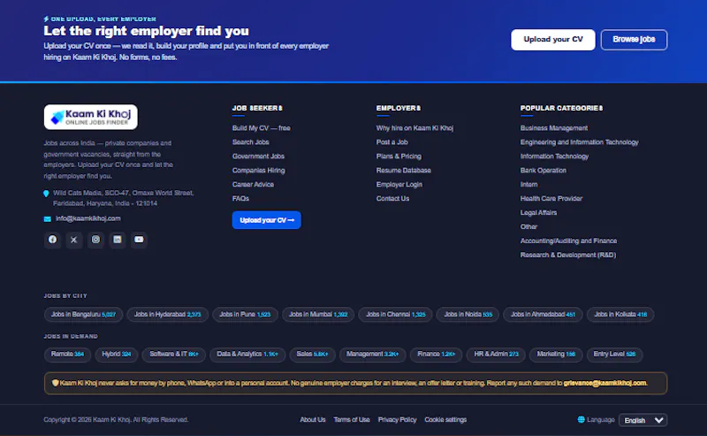
Task: Open the Cookie settings footer link
Action: [445, 420]
